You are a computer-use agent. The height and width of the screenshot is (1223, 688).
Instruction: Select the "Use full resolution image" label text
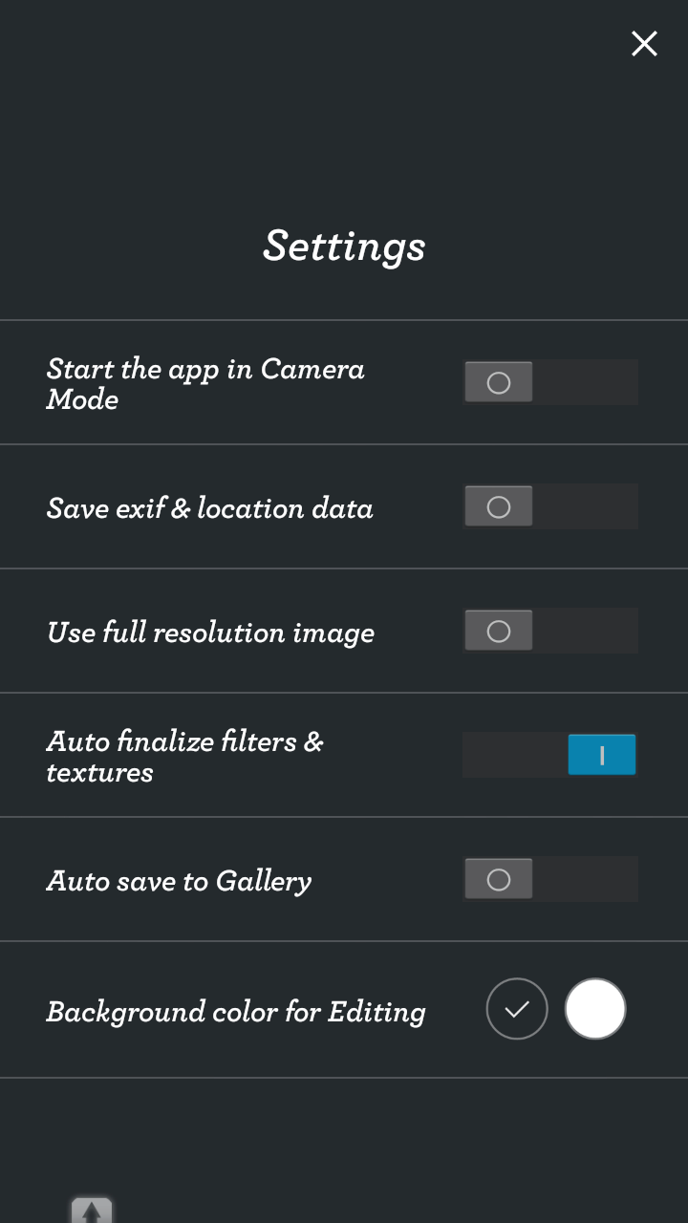tap(210, 633)
